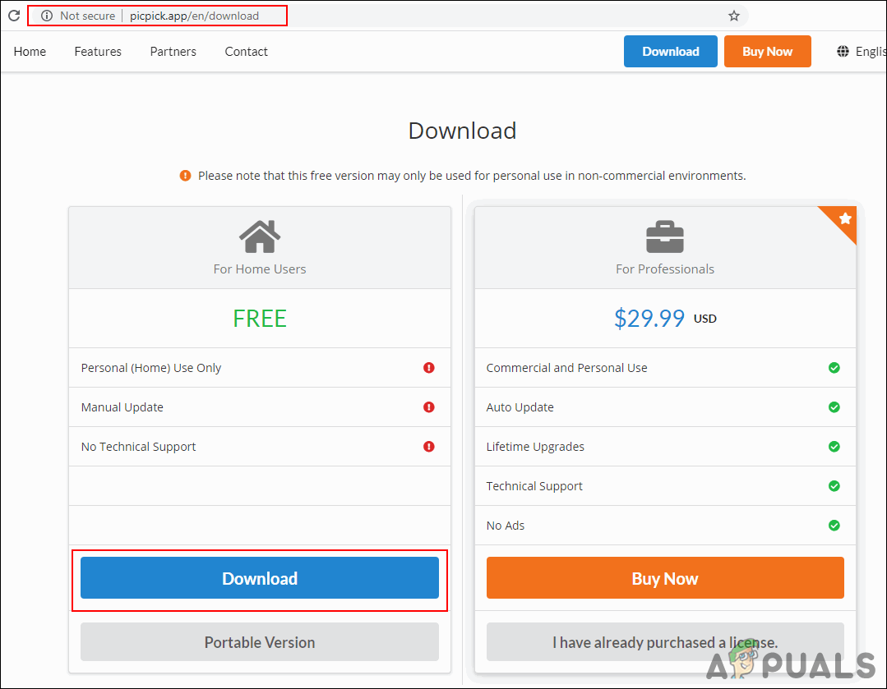
Task: Click green check beside Auto Update
Action: [x=834, y=407]
